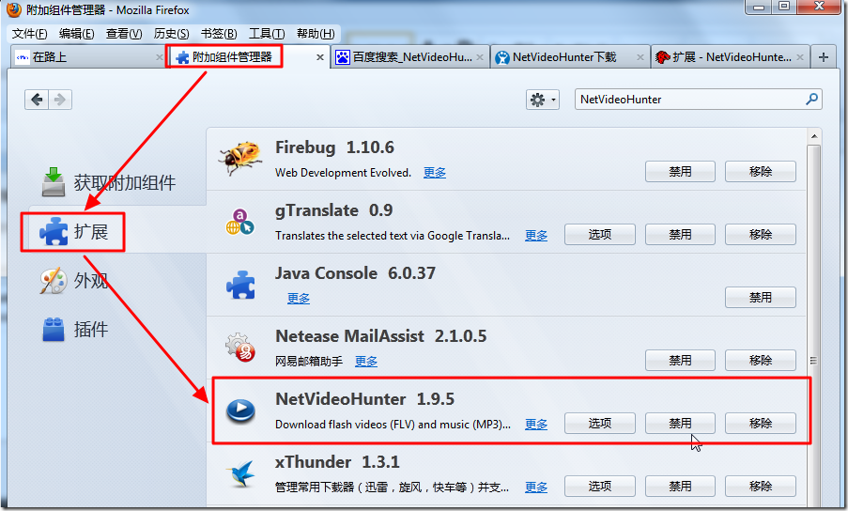
Task: Click Firebug 更多 link
Action: [x=434, y=173]
